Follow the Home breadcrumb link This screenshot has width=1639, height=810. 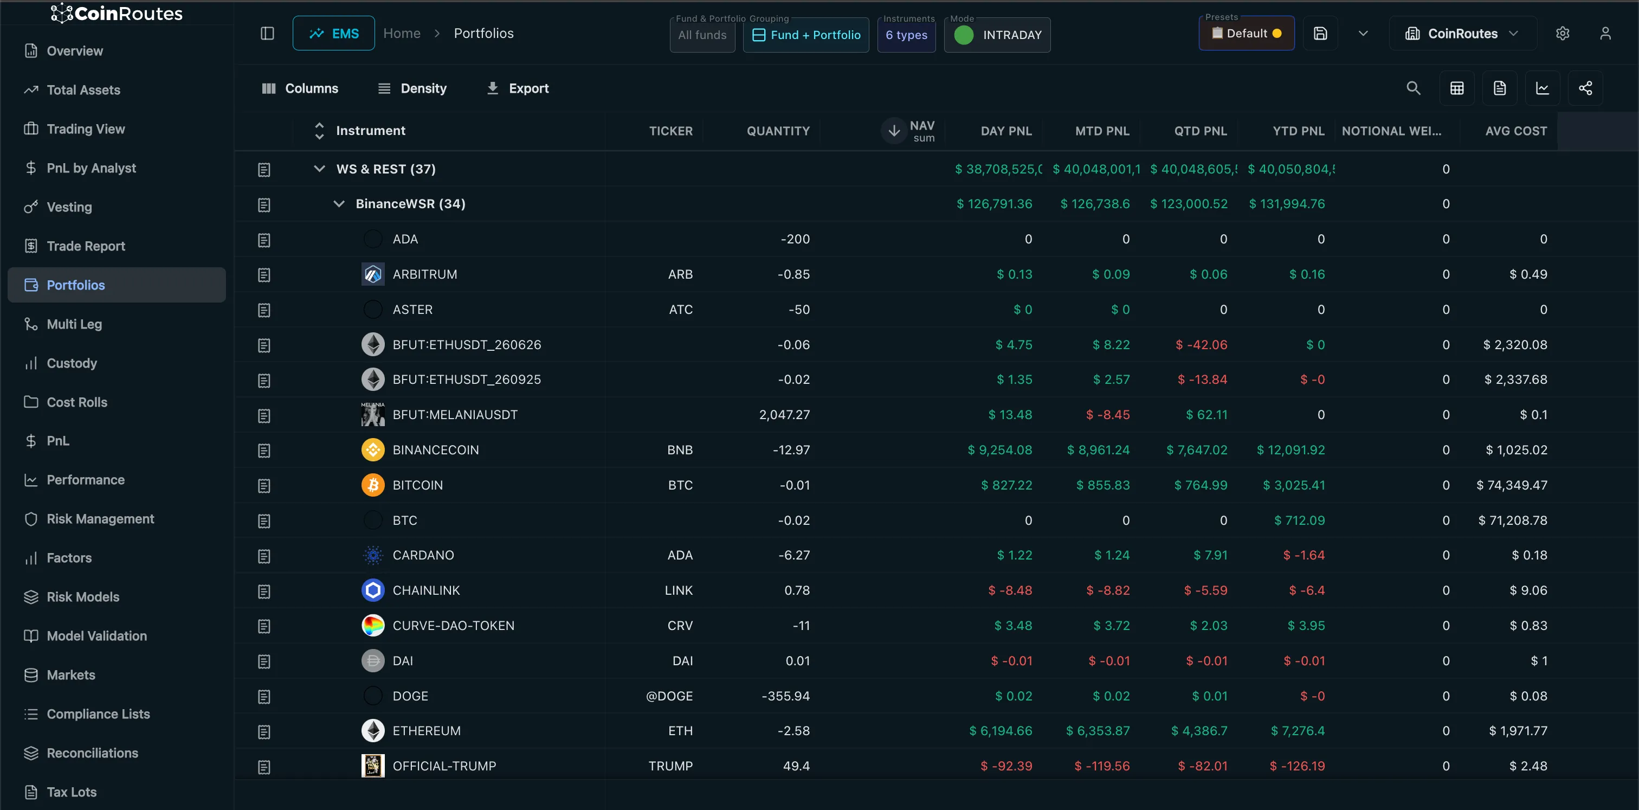point(402,34)
